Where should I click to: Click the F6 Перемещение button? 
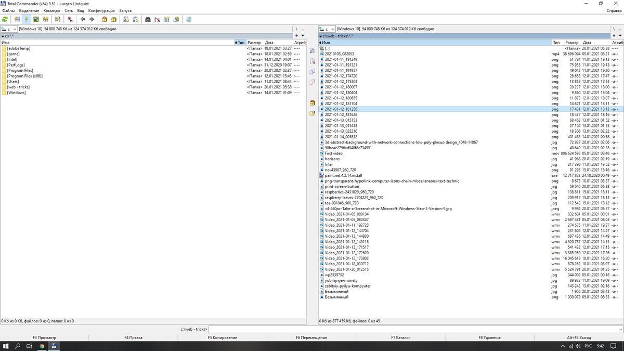[x=311, y=337]
